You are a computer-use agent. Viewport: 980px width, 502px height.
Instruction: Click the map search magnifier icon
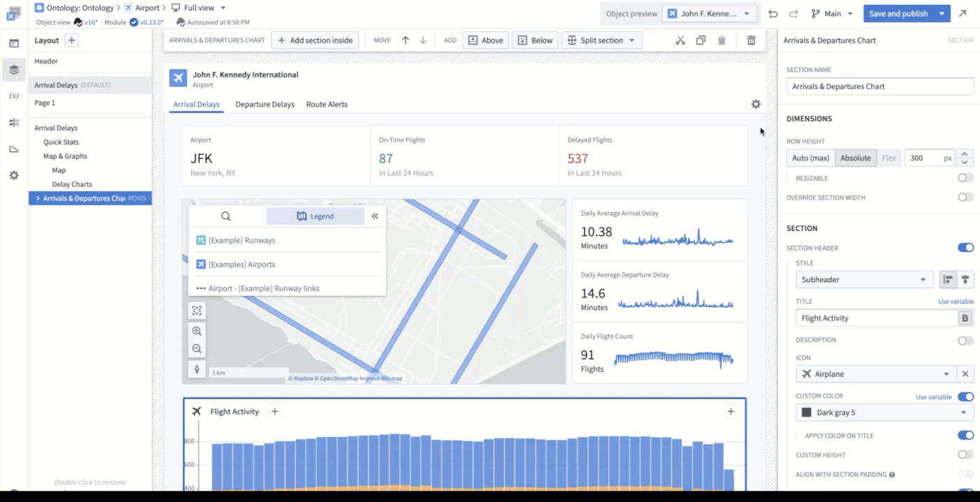(x=226, y=216)
